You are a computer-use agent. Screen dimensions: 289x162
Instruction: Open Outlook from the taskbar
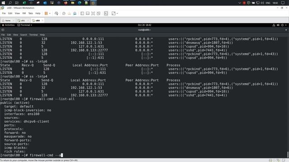[x=45, y=3]
